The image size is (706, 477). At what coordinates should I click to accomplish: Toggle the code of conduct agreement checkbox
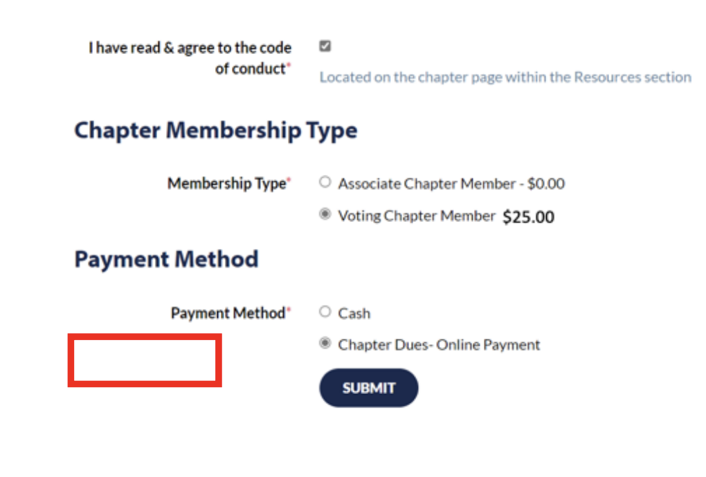325,46
